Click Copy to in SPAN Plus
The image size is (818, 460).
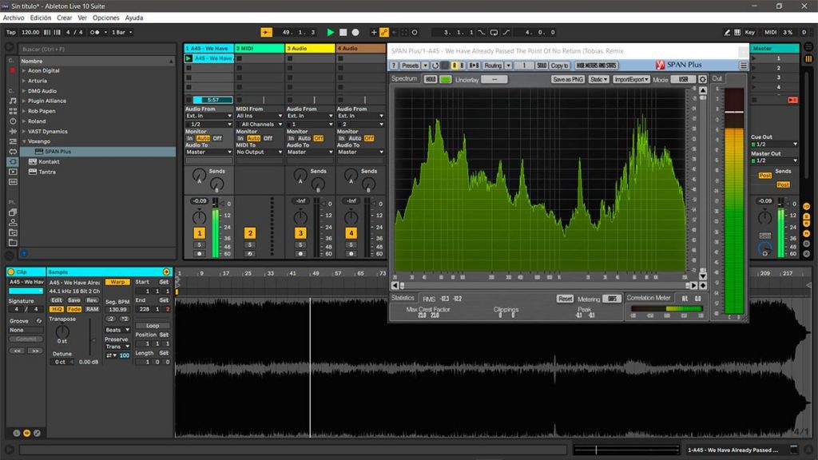point(559,65)
